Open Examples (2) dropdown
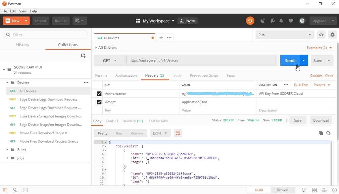This screenshot has width=339, height=194. click(x=319, y=48)
